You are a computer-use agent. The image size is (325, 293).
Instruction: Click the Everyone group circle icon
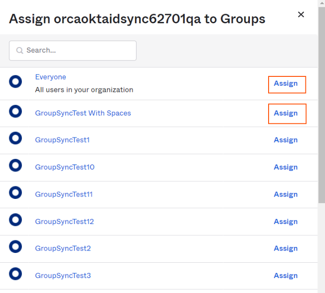[15, 82]
